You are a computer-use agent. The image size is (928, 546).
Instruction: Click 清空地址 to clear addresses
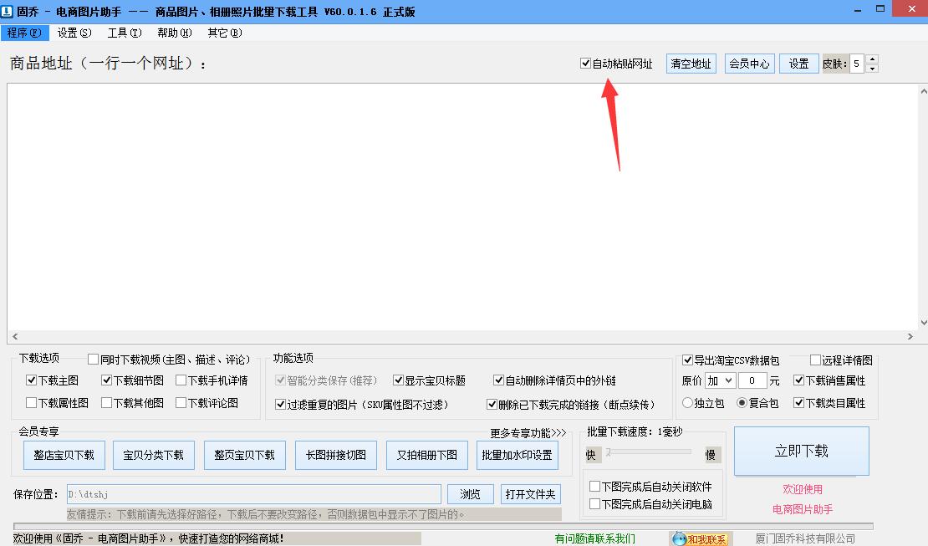pyautogui.click(x=691, y=63)
